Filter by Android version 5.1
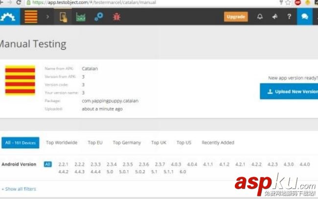The width and height of the screenshot is (318, 199). point(154,172)
